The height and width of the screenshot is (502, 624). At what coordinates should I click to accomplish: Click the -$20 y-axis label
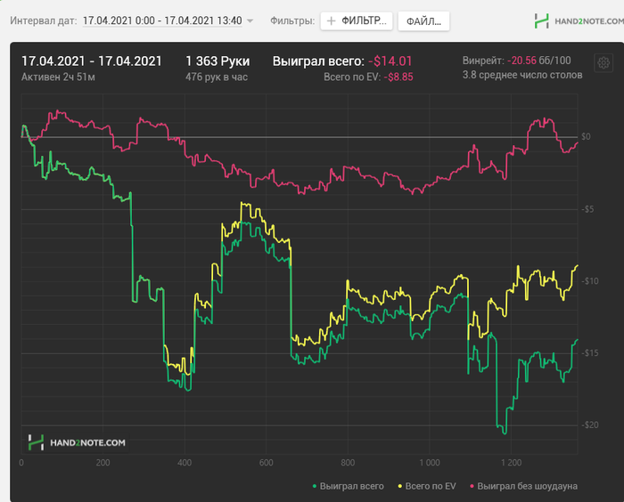pyautogui.click(x=589, y=425)
